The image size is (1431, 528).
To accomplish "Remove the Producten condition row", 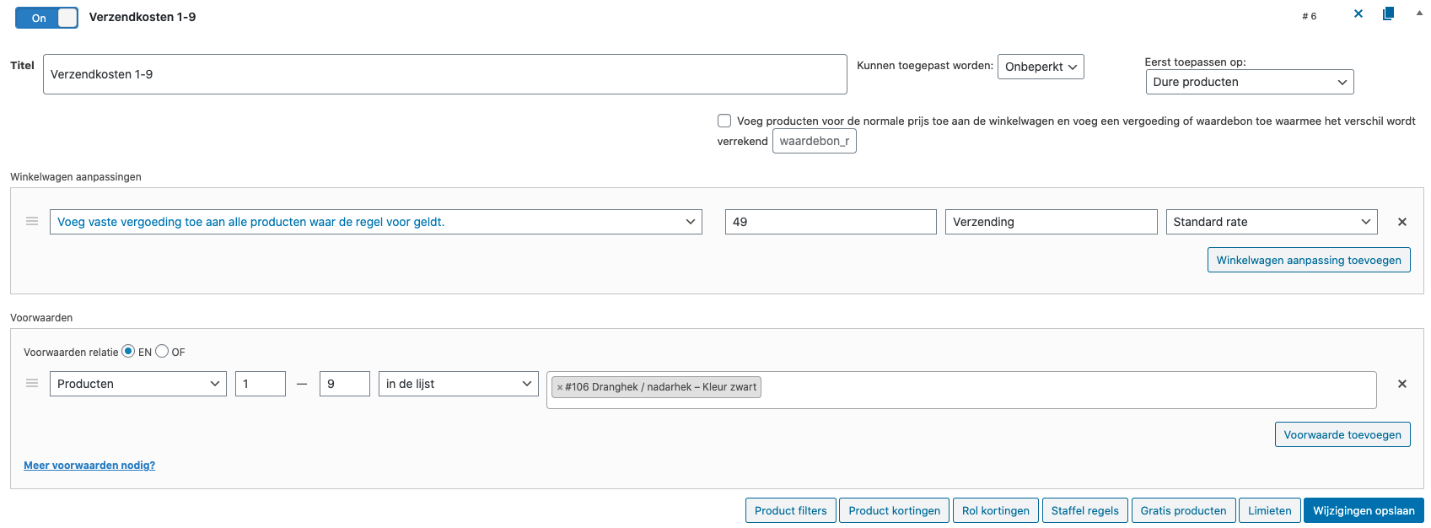I will pyautogui.click(x=1402, y=384).
